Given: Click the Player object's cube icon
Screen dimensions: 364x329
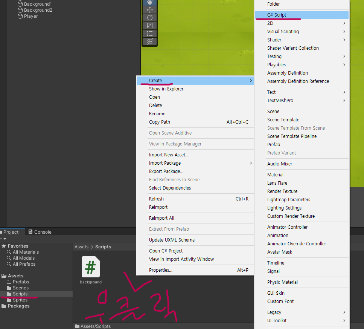Looking at the screenshot, I should coord(20,16).
